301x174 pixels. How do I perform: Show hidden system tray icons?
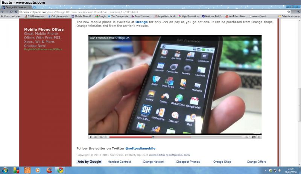pyautogui.click(x=265, y=170)
